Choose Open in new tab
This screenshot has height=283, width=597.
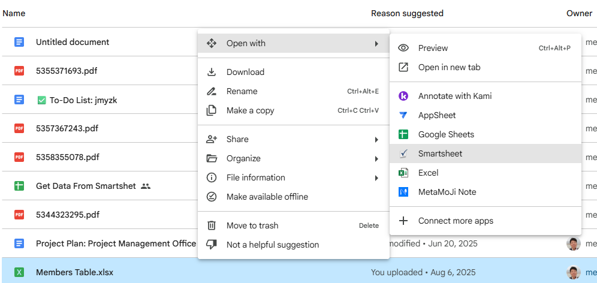pyautogui.click(x=486, y=67)
